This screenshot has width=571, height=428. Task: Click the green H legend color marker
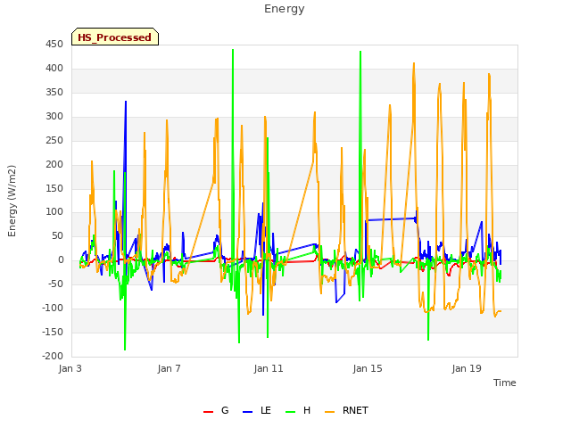(x=291, y=412)
